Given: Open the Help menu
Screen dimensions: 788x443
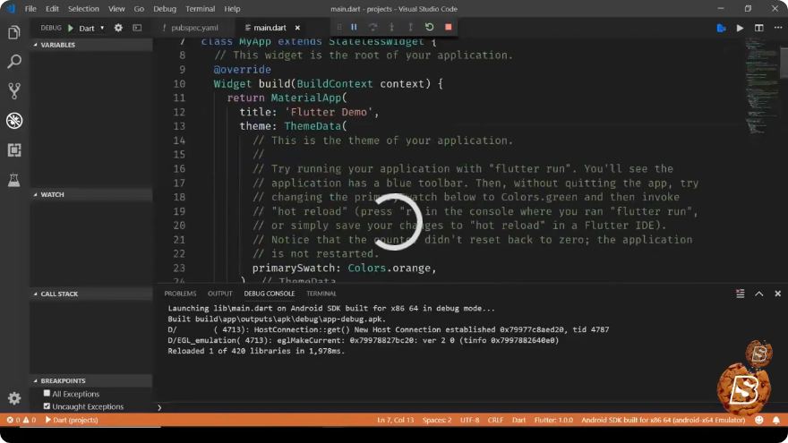Looking at the screenshot, I should tap(232, 9).
